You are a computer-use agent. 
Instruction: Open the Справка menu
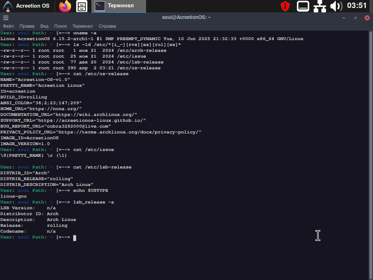tap(107, 26)
